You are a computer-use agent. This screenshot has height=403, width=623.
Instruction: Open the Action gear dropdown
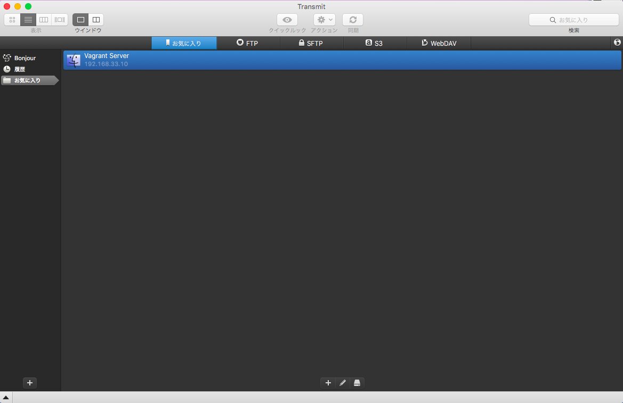click(325, 20)
